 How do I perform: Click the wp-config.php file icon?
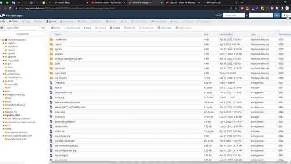click(51, 155)
